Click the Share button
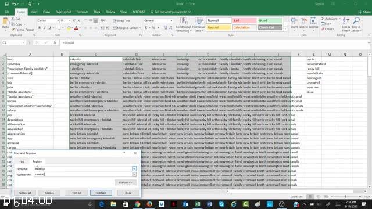The height and width of the screenshot is (209, 372). [364, 12]
